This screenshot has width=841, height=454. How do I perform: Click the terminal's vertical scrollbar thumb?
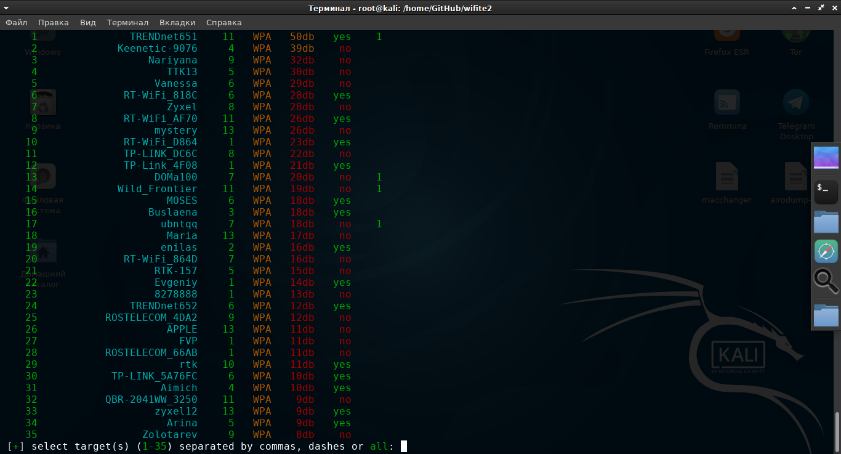click(837, 431)
